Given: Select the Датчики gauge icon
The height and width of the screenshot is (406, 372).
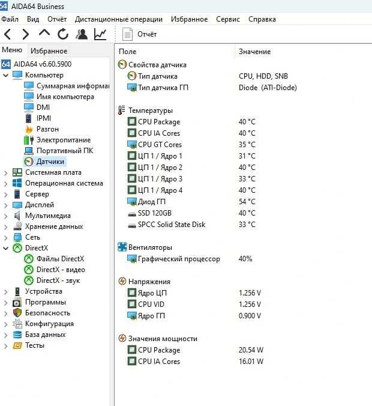Looking at the screenshot, I should pos(29,162).
